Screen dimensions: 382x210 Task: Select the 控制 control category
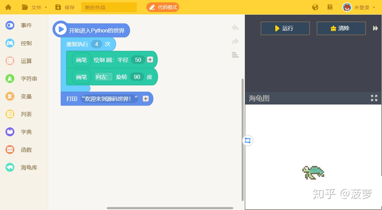coord(19,43)
